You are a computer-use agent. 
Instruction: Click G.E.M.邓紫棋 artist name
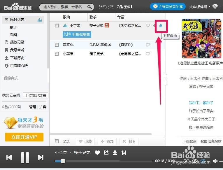(x=100, y=45)
